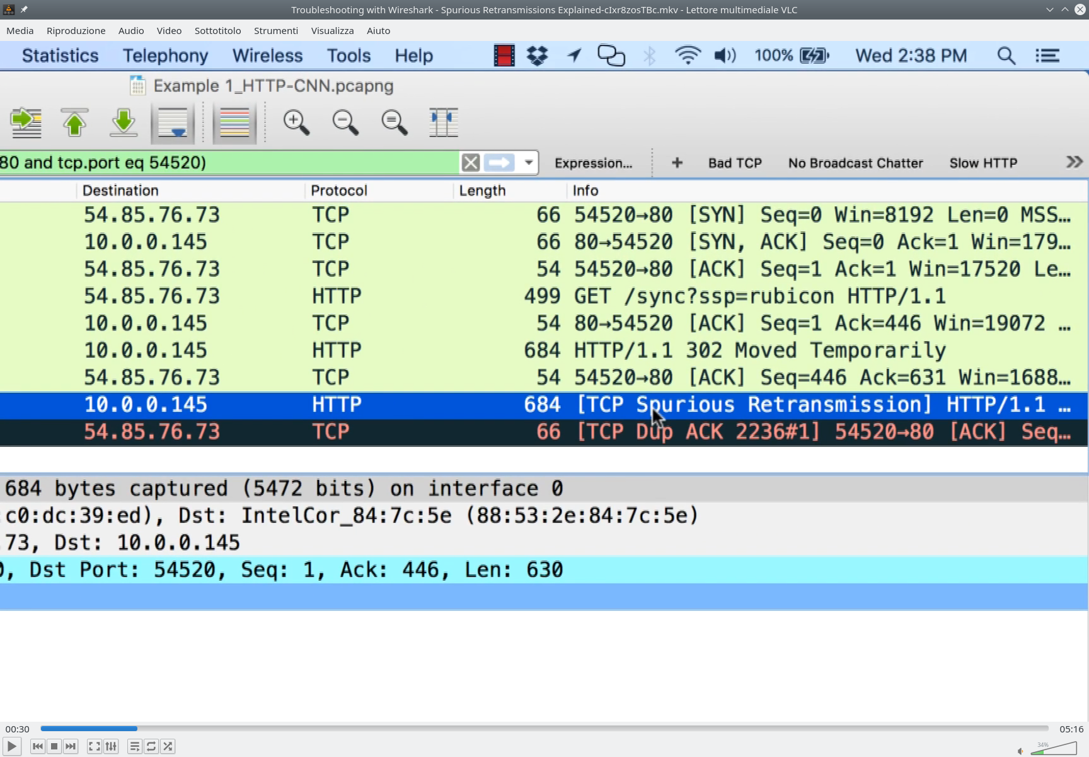Seek on the VLC playback progress bar
This screenshot has height=757, width=1089.
[x=544, y=729]
